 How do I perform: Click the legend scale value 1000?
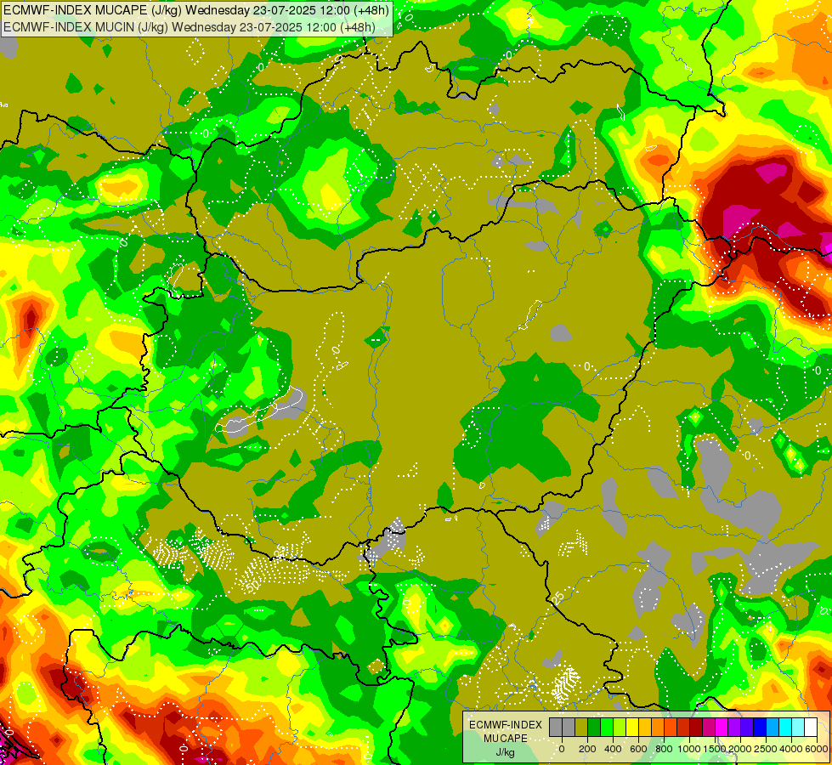pos(689,749)
